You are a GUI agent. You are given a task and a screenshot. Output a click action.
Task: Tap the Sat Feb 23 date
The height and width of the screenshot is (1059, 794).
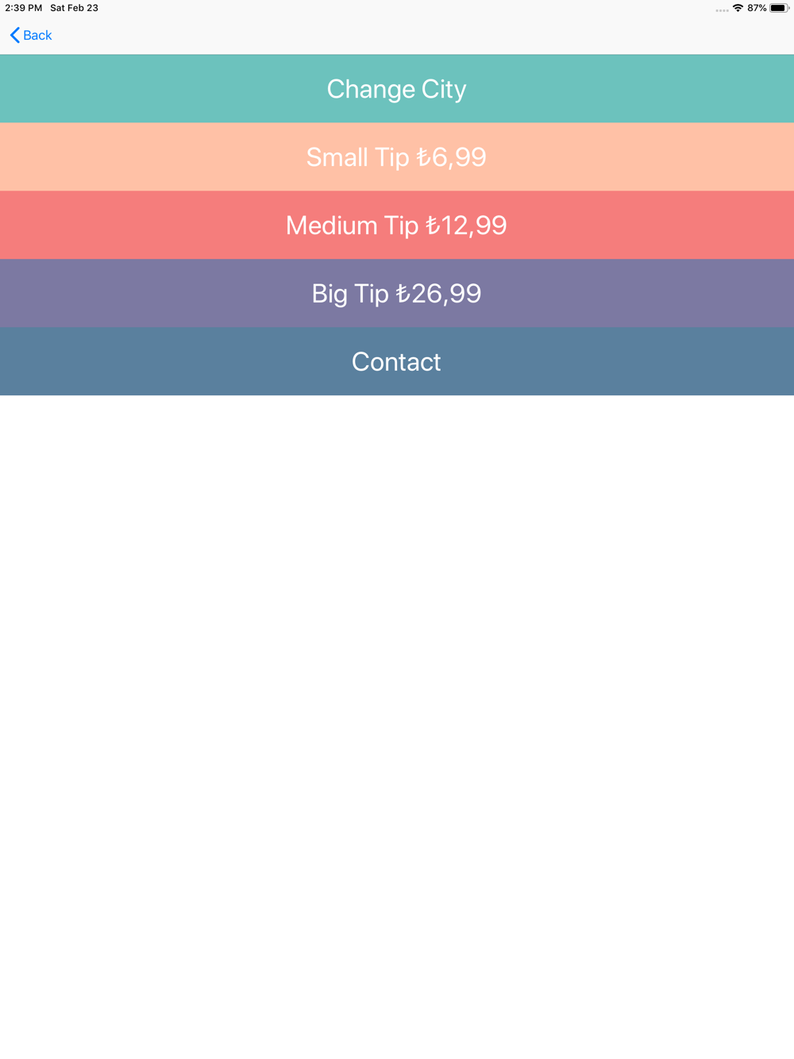coord(75,8)
